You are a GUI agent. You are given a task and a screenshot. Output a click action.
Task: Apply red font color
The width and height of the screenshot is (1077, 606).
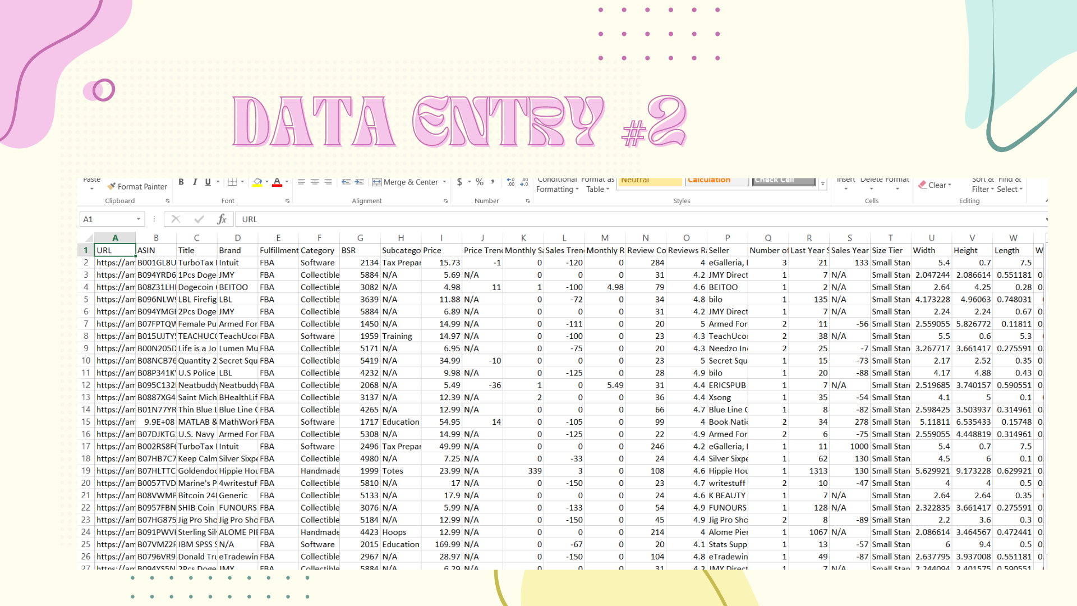point(277,182)
